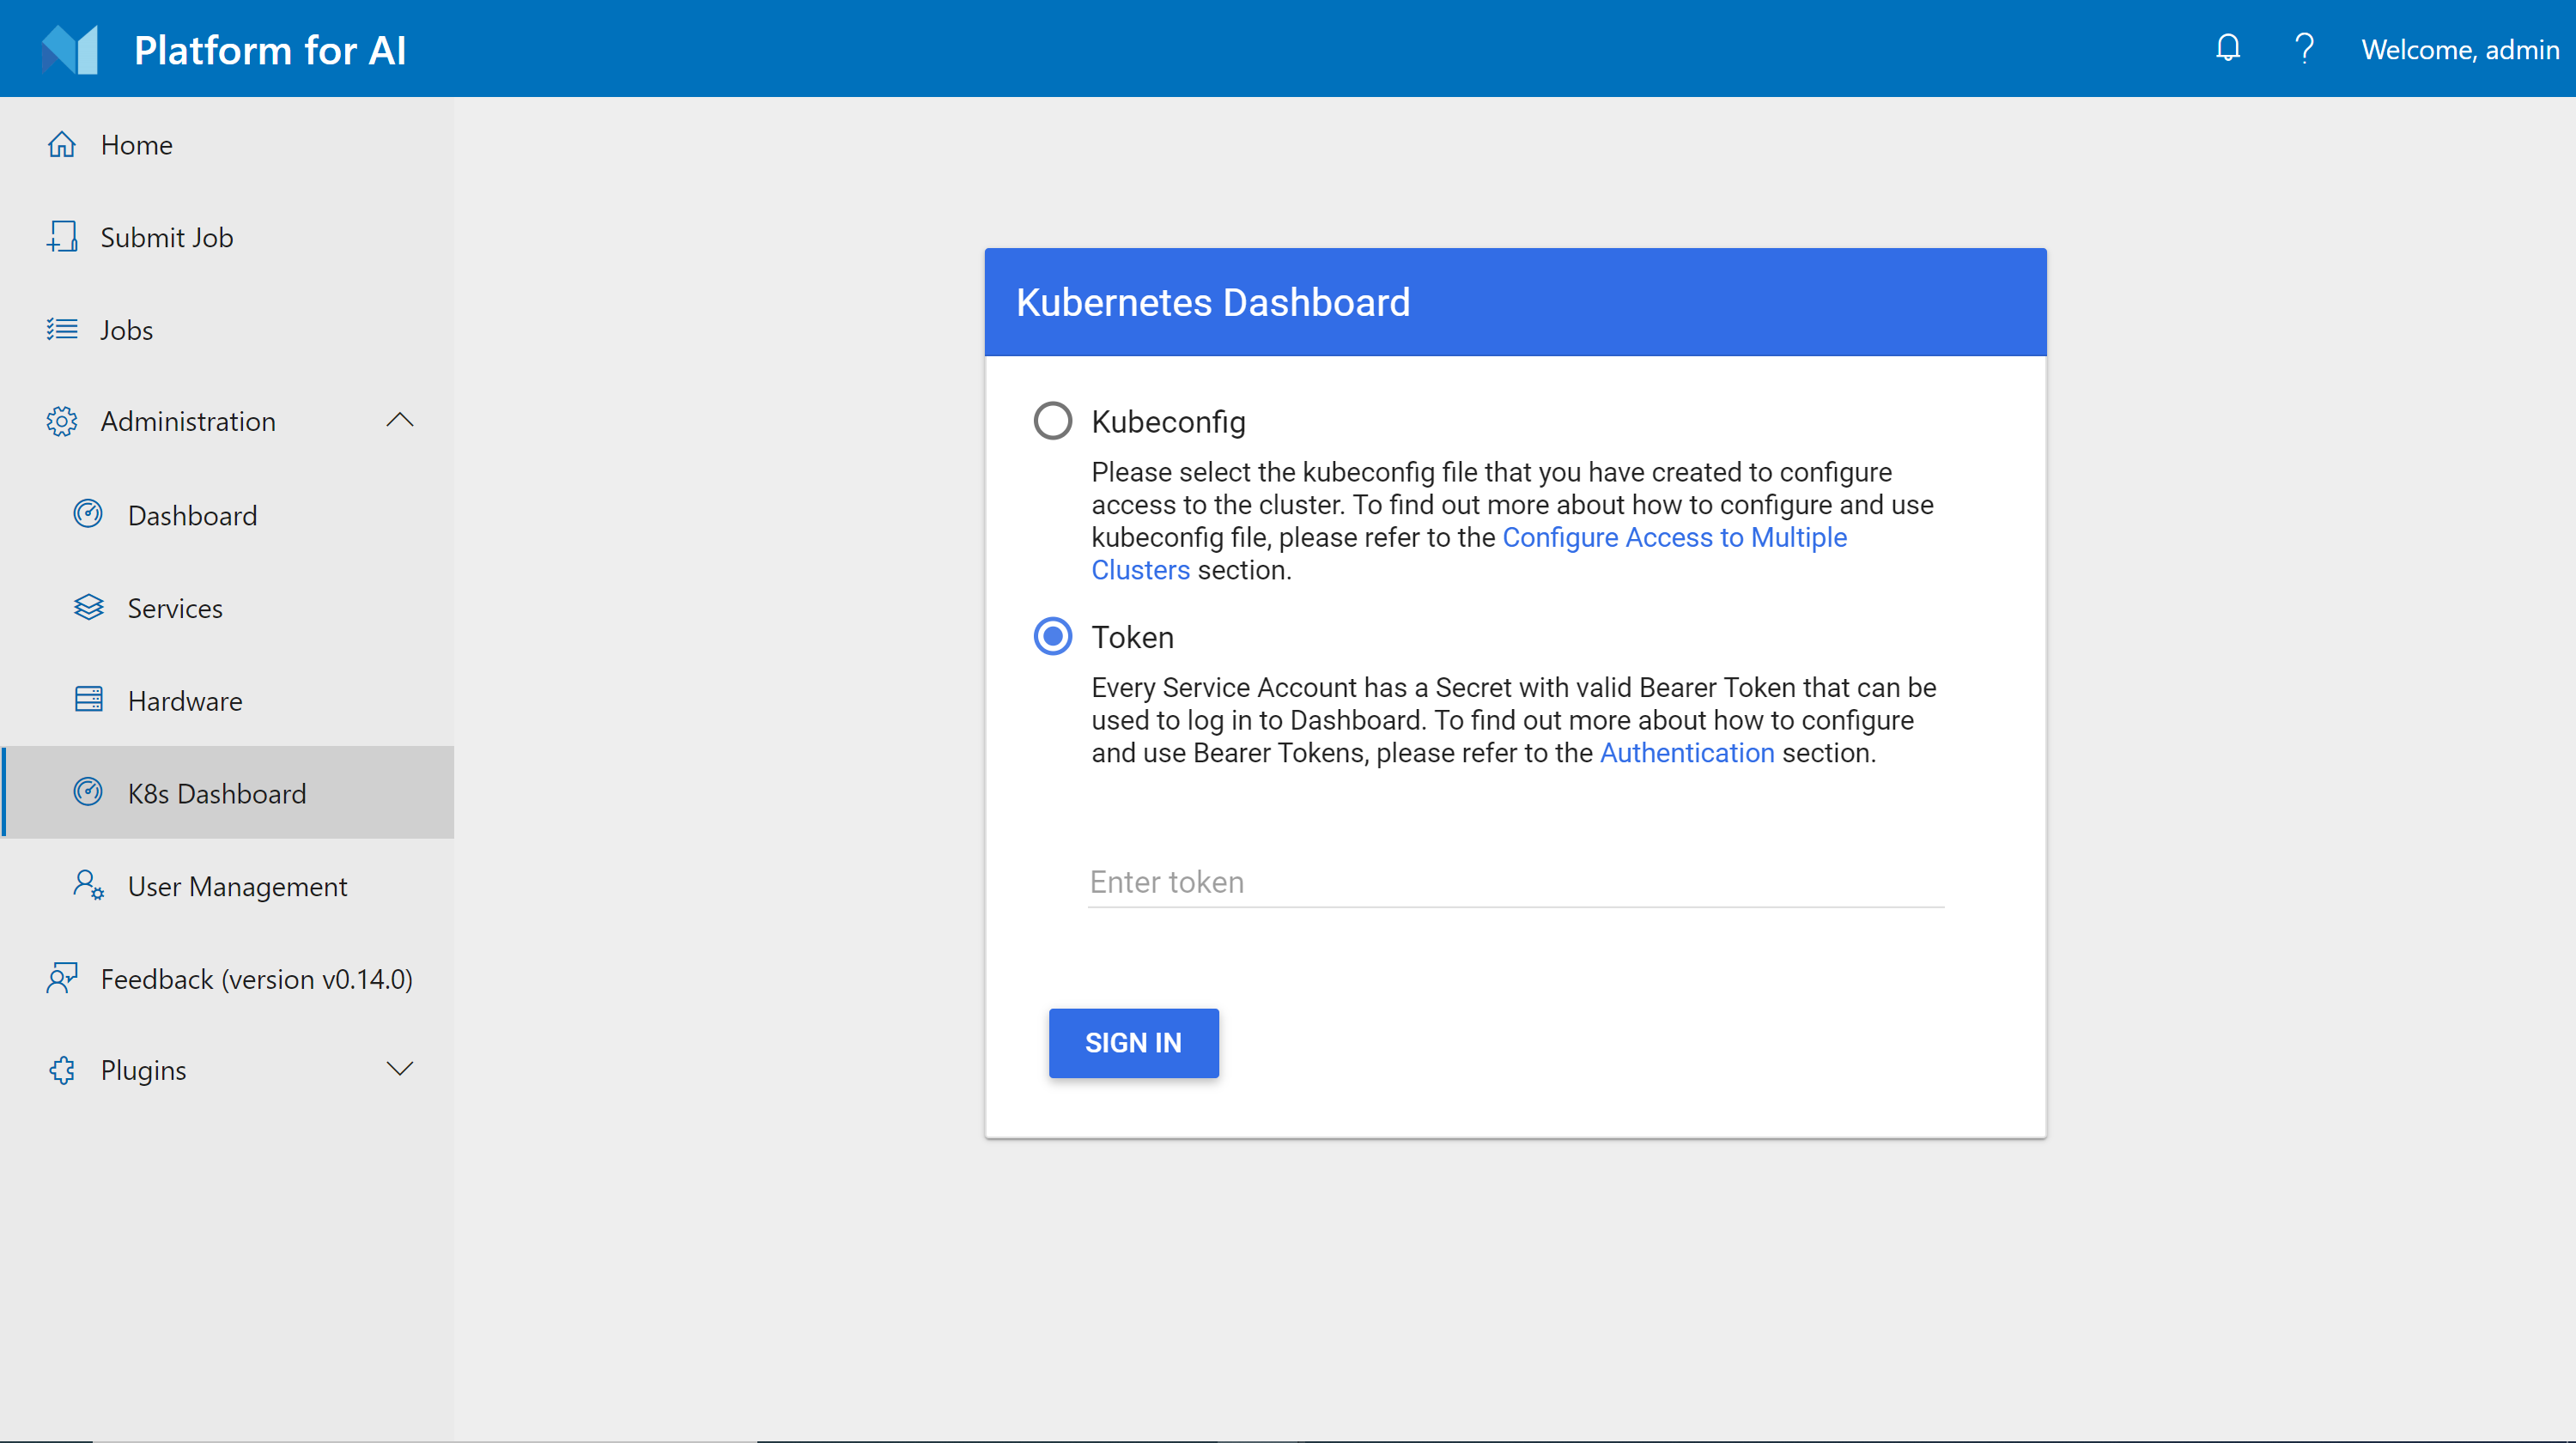The width and height of the screenshot is (2576, 1443).
Task: Click the Jobs list icon
Action: point(62,329)
